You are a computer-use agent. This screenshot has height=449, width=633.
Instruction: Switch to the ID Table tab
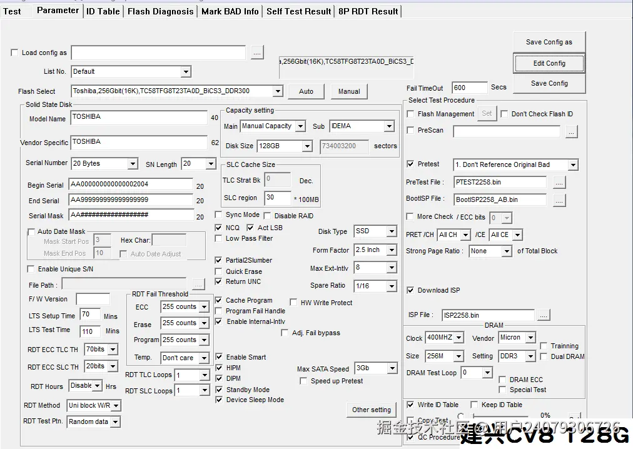point(103,11)
